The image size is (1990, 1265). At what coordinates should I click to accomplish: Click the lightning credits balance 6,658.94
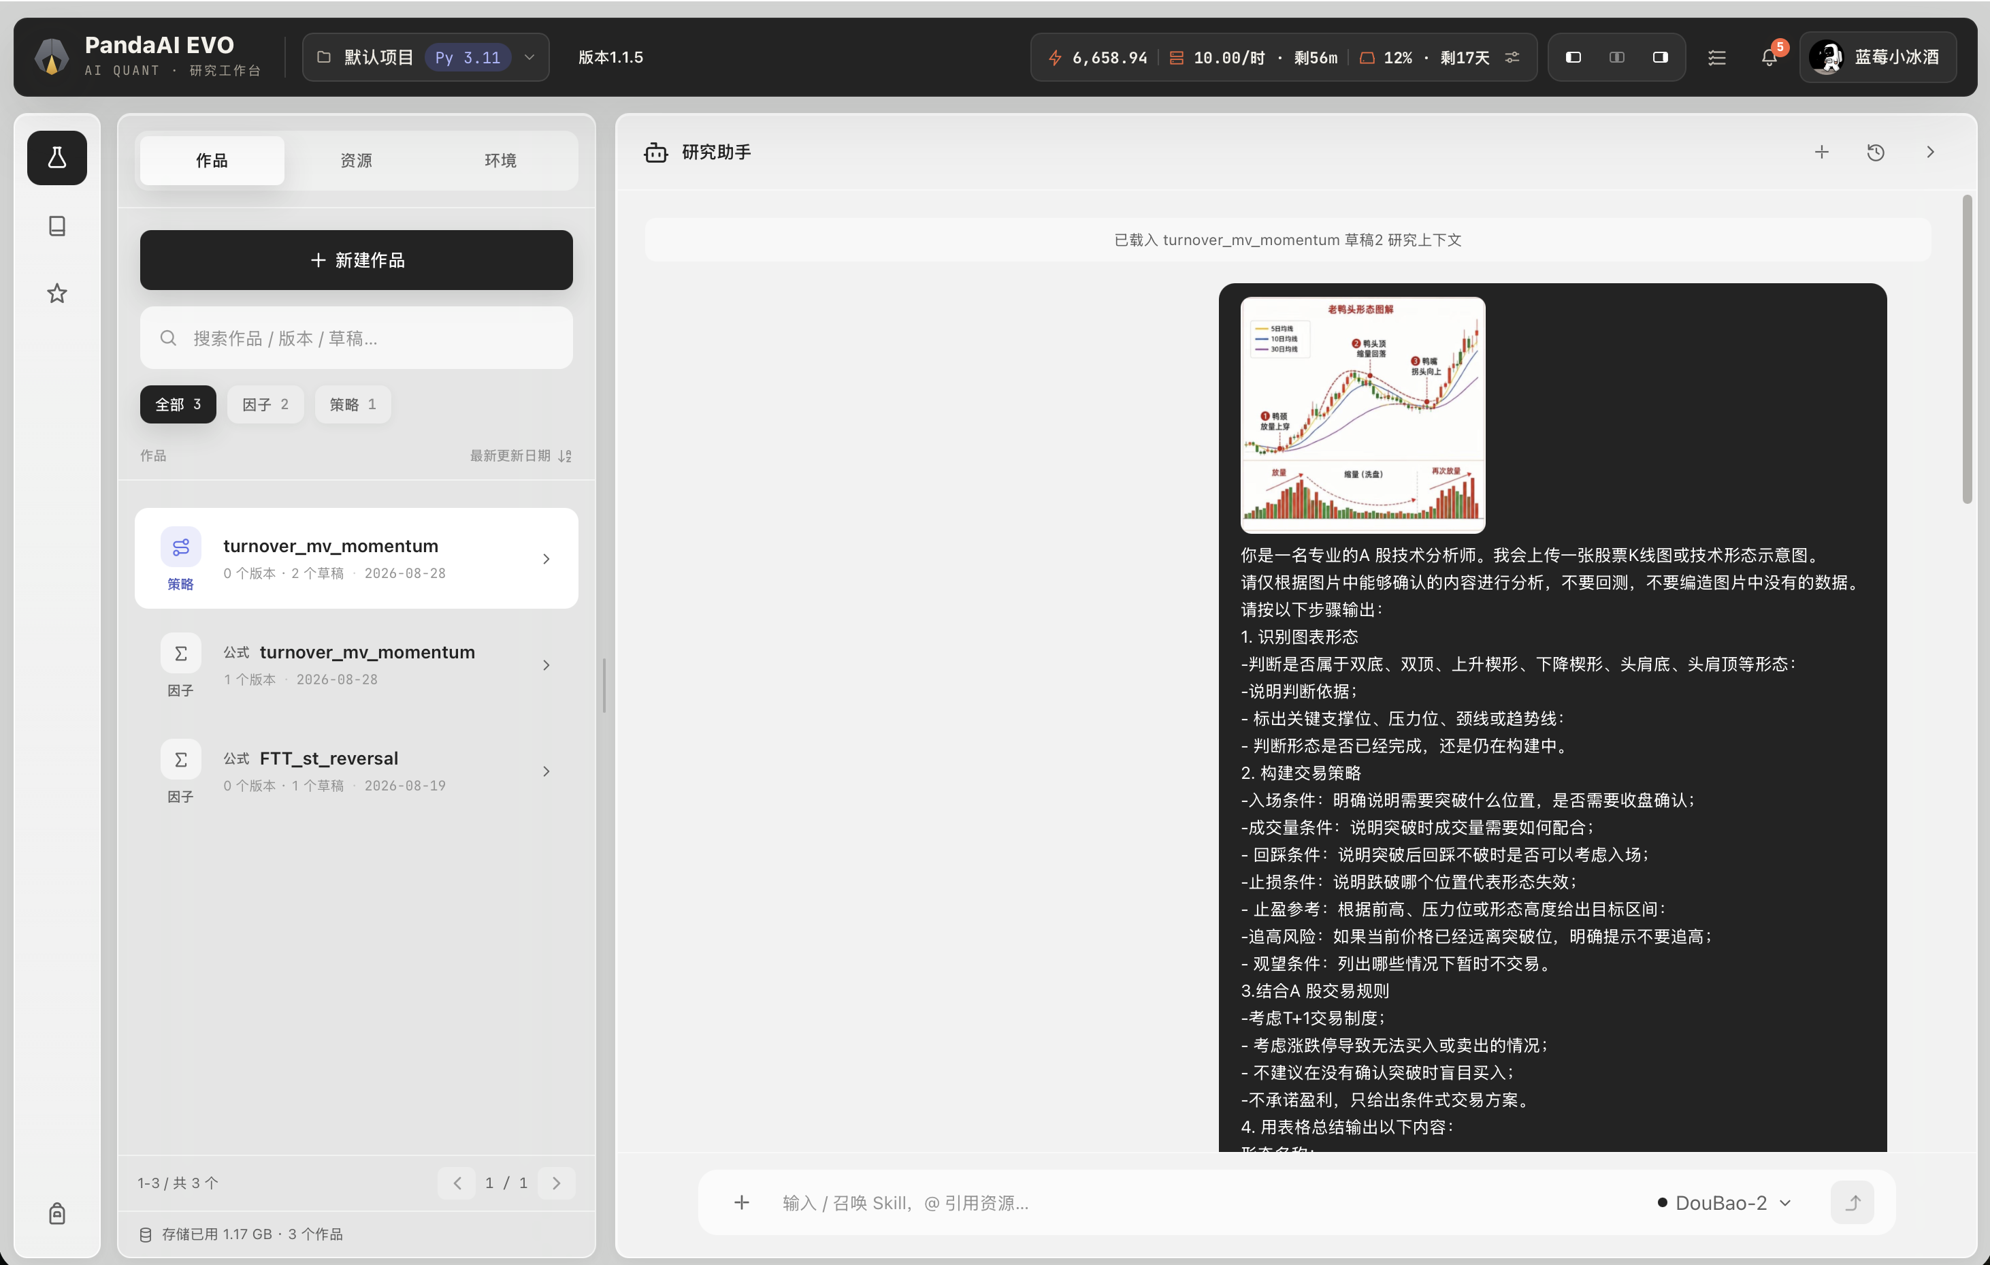click(x=1098, y=57)
